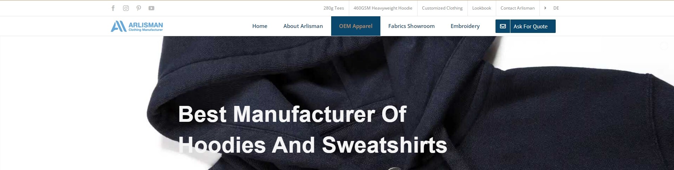This screenshot has width=674, height=170.
Task: Switch language to DE
Action: pos(556,8)
